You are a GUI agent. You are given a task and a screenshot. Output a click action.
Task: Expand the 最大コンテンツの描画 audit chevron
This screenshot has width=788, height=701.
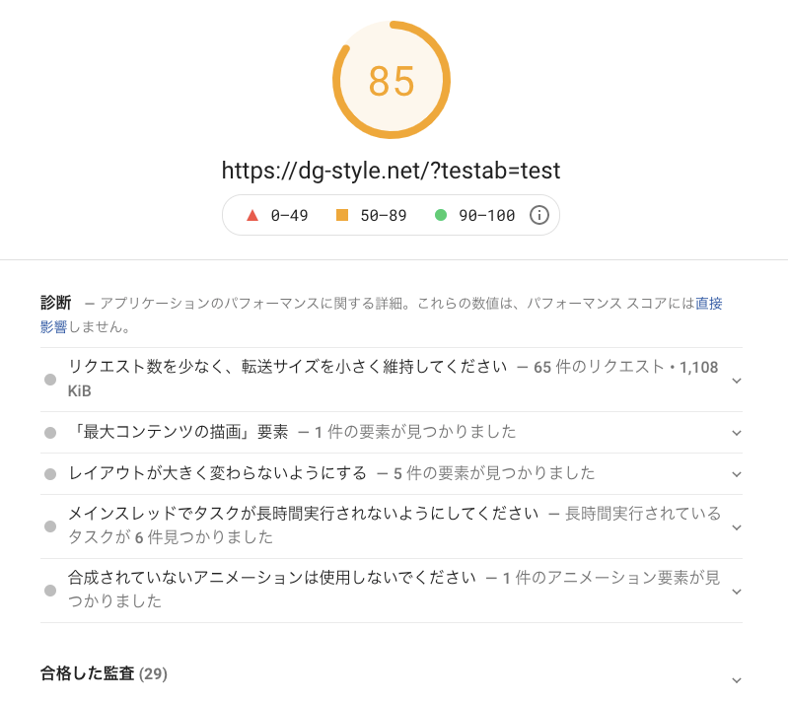point(736,433)
